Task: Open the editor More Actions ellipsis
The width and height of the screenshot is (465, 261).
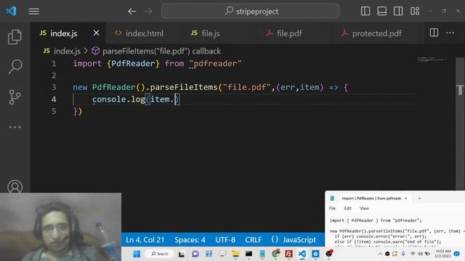Action: click(x=450, y=33)
